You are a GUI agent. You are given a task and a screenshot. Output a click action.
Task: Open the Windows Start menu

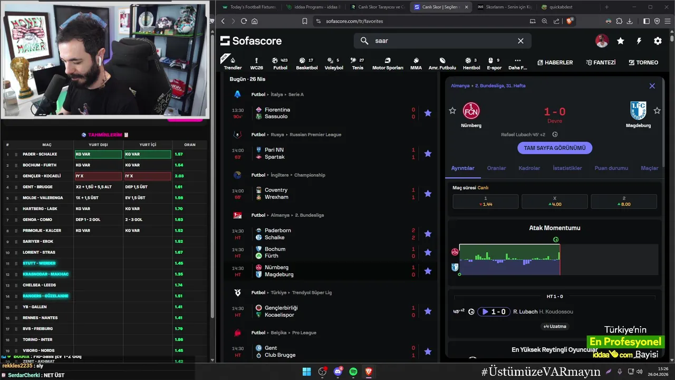point(306,372)
